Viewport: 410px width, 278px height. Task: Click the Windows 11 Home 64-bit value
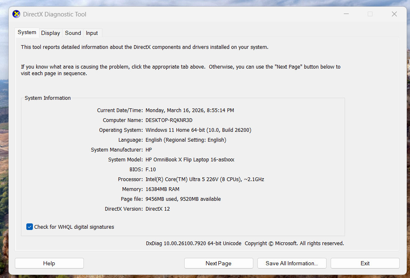point(198,130)
